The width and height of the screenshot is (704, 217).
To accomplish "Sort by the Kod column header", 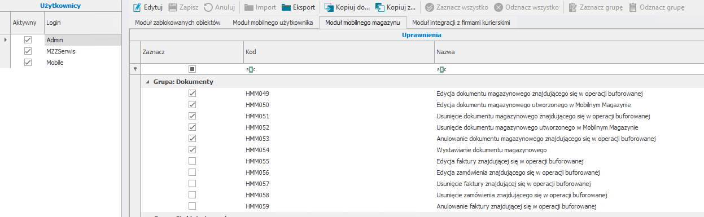I will point(339,52).
